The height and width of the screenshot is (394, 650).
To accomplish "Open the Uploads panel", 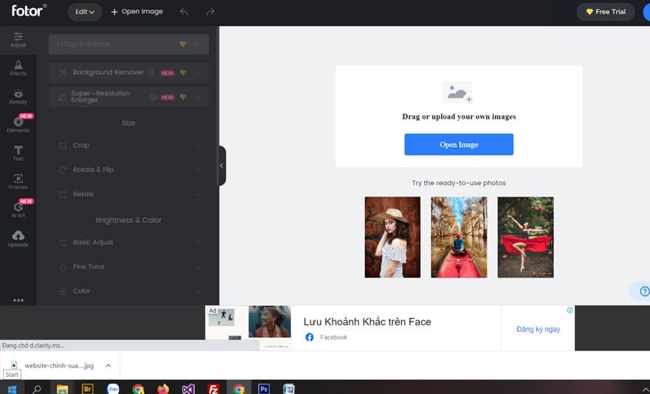I will click(x=18, y=239).
